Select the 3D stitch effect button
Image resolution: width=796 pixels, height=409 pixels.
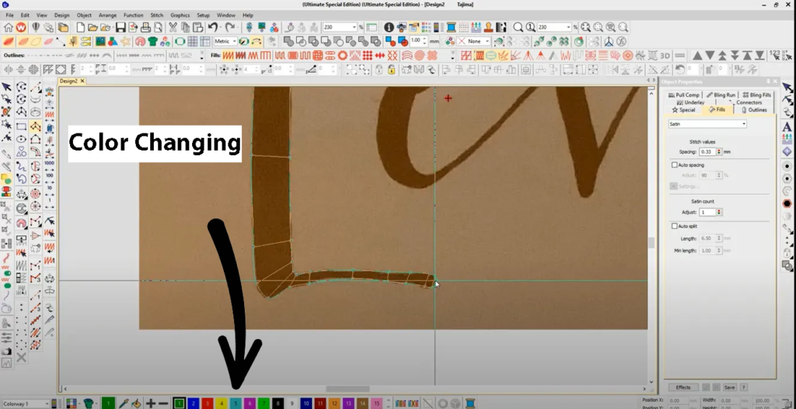[x=665, y=55]
